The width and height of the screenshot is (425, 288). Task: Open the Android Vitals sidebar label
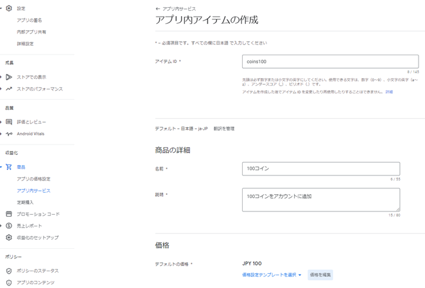pyautogui.click(x=31, y=134)
